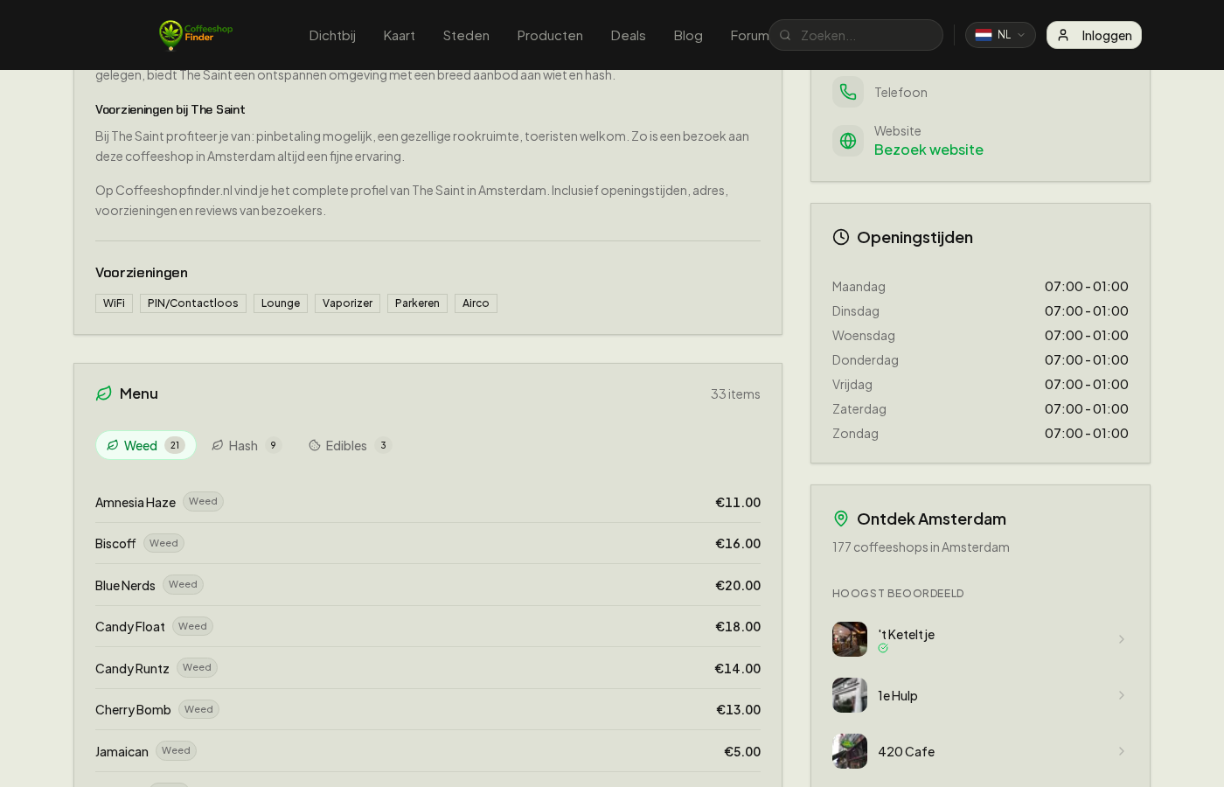Click the €20.00 price of Blue Nerds

tap(738, 585)
